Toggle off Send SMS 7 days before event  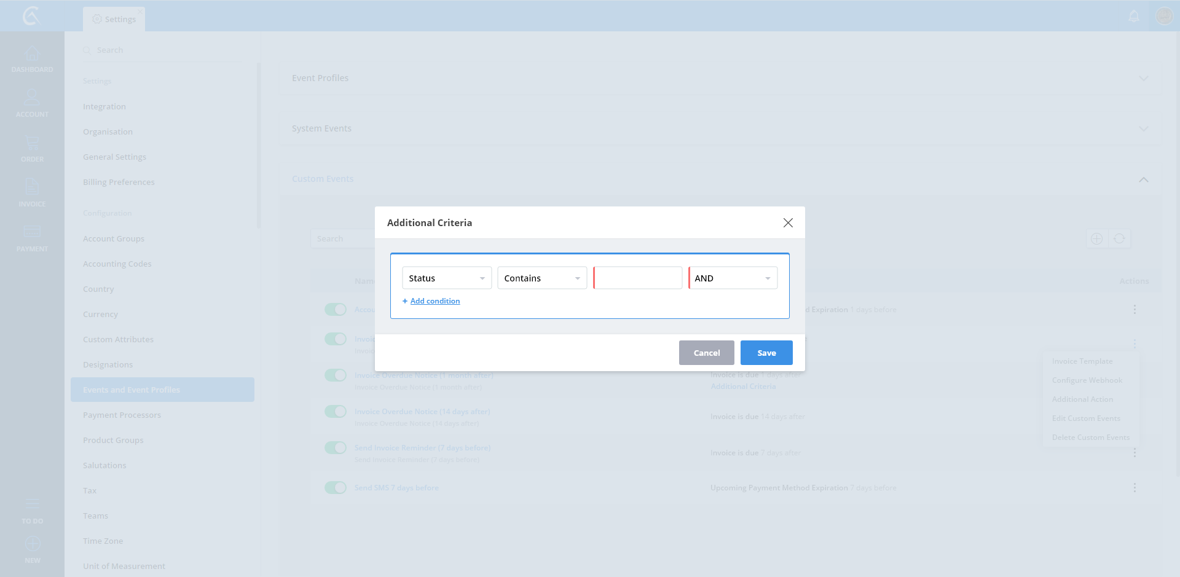coord(336,488)
